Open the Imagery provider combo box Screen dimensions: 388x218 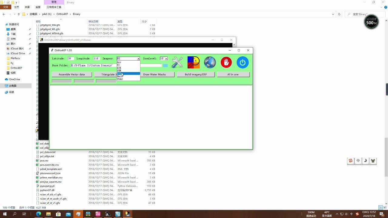click(128, 58)
